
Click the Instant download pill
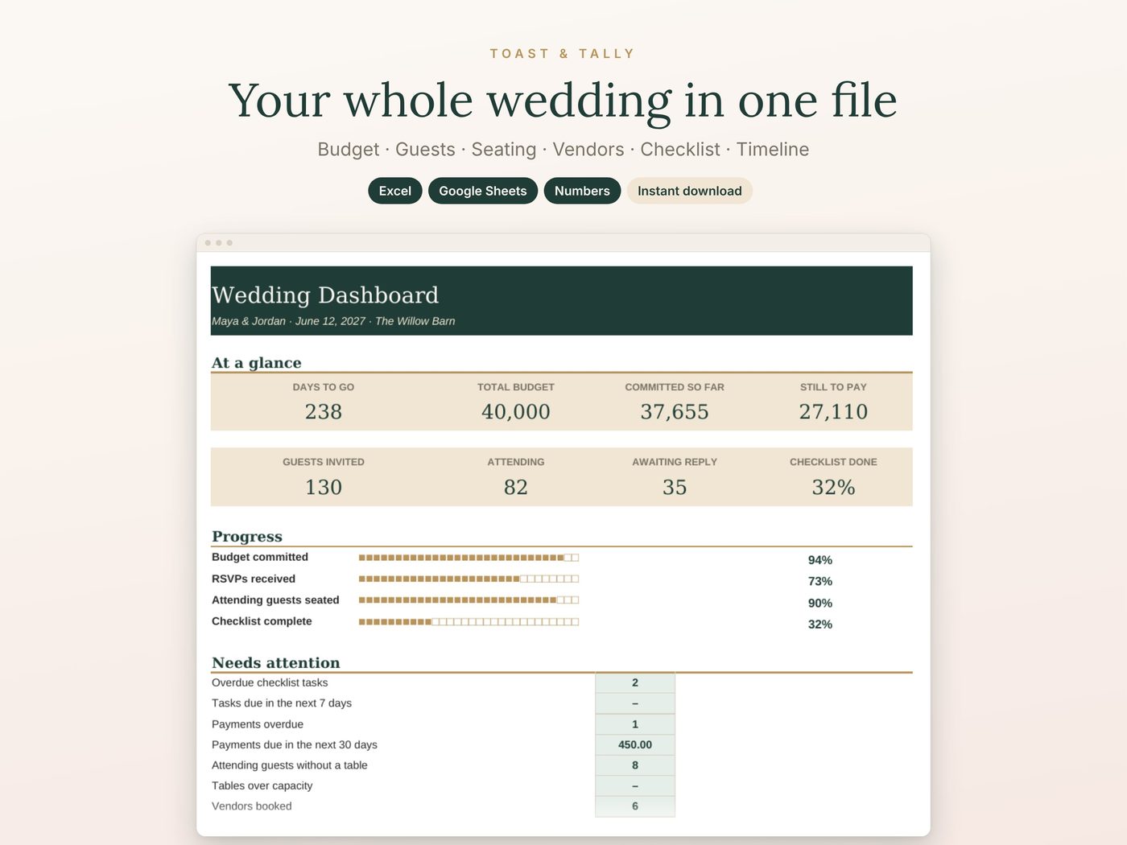pyautogui.click(x=690, y=191)
